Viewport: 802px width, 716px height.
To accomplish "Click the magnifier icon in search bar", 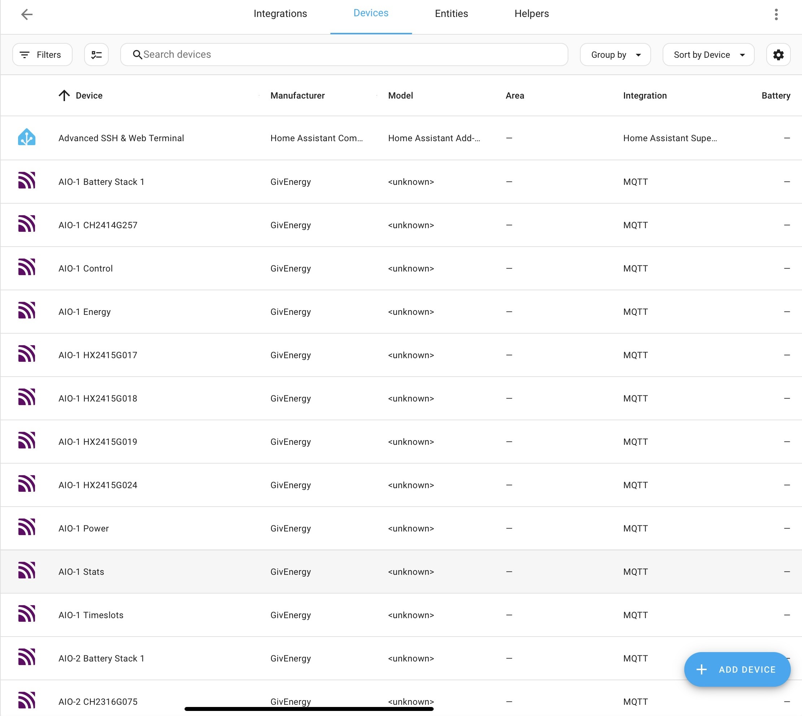I will [137, 55].
